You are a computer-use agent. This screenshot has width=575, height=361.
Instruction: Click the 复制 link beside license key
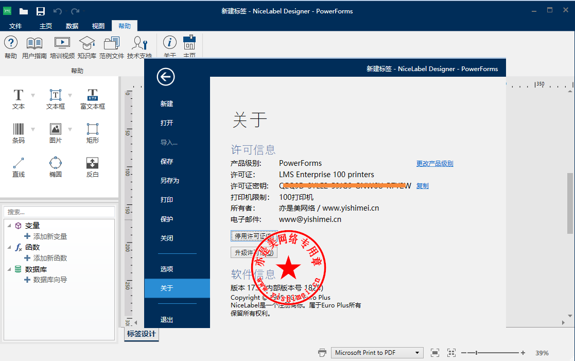coord(423,186)
